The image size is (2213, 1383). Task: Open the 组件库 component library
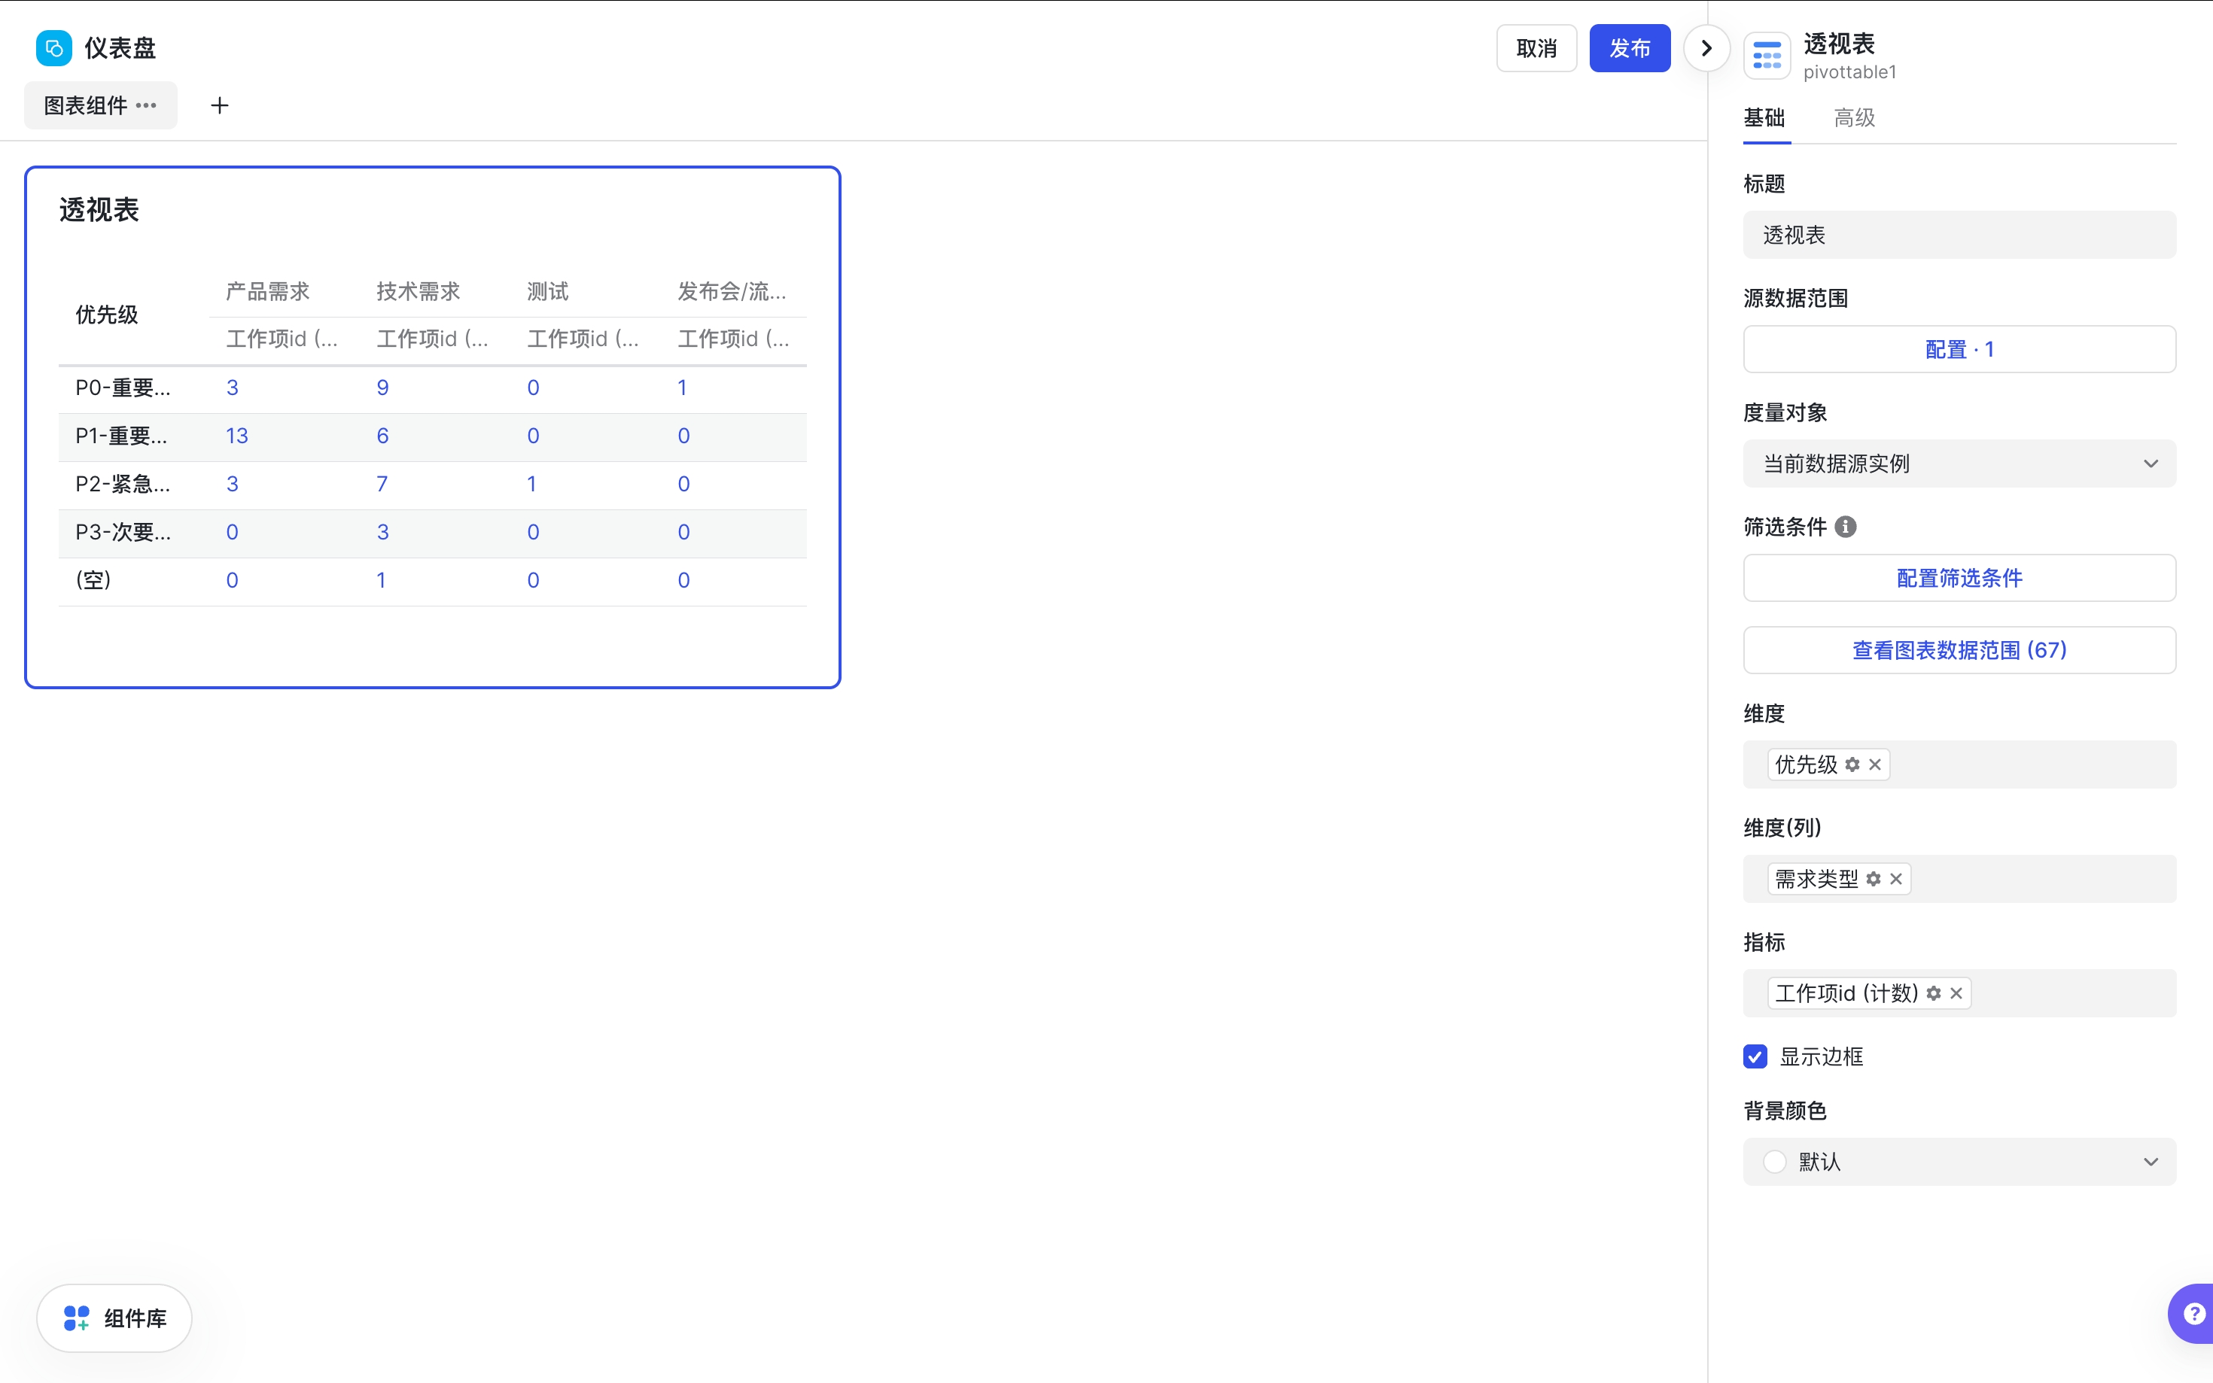point(114,1318)
